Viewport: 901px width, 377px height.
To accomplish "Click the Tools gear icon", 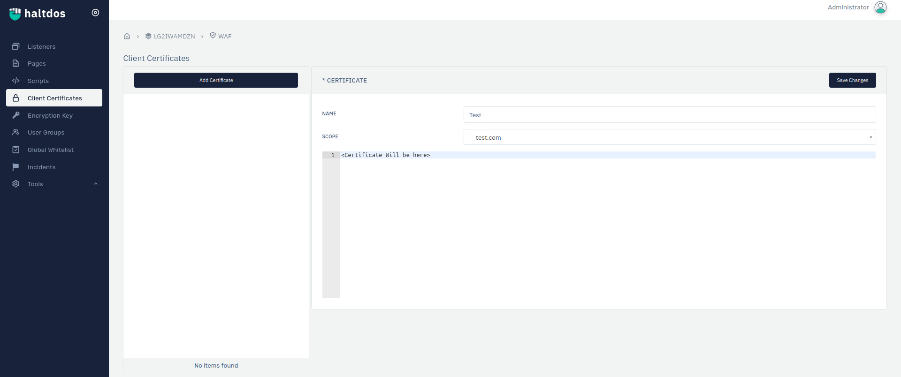I will click(x=16, y=184).
